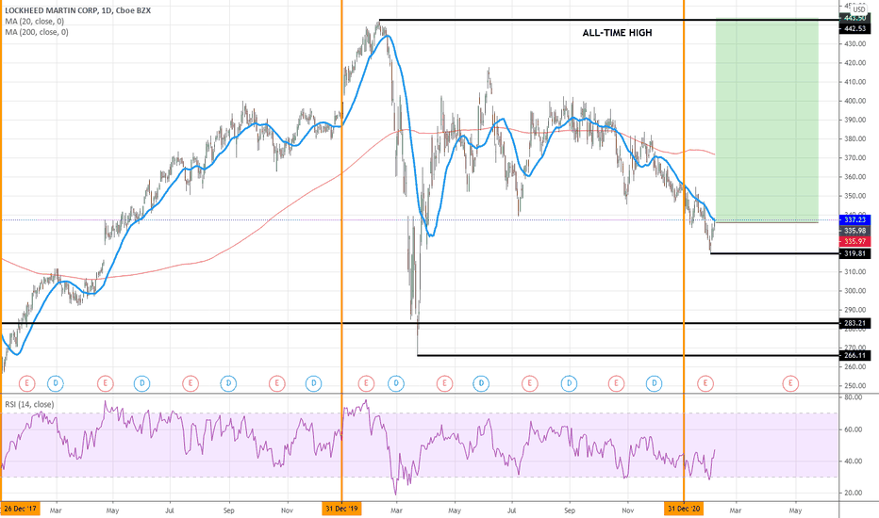Click the 26 Dec '17 date label
This screenshot has width=879, height=518.
tap(20, 510)
